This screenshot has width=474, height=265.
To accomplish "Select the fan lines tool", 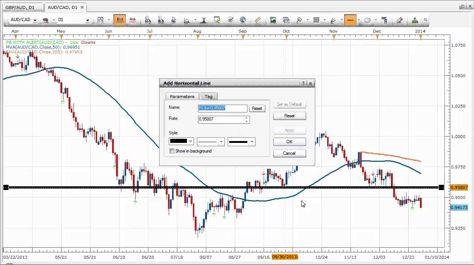I will [333, 20].
